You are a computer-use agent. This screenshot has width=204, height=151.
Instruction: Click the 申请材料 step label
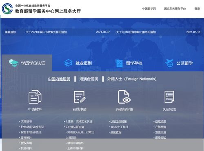click(x=35, y=109)
